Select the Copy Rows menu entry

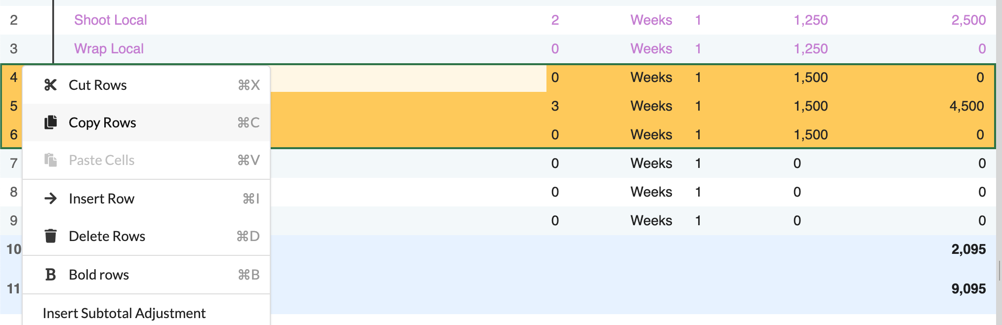coord(102,122)
